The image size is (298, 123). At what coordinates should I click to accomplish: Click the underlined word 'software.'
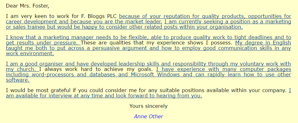click(18, 80)
